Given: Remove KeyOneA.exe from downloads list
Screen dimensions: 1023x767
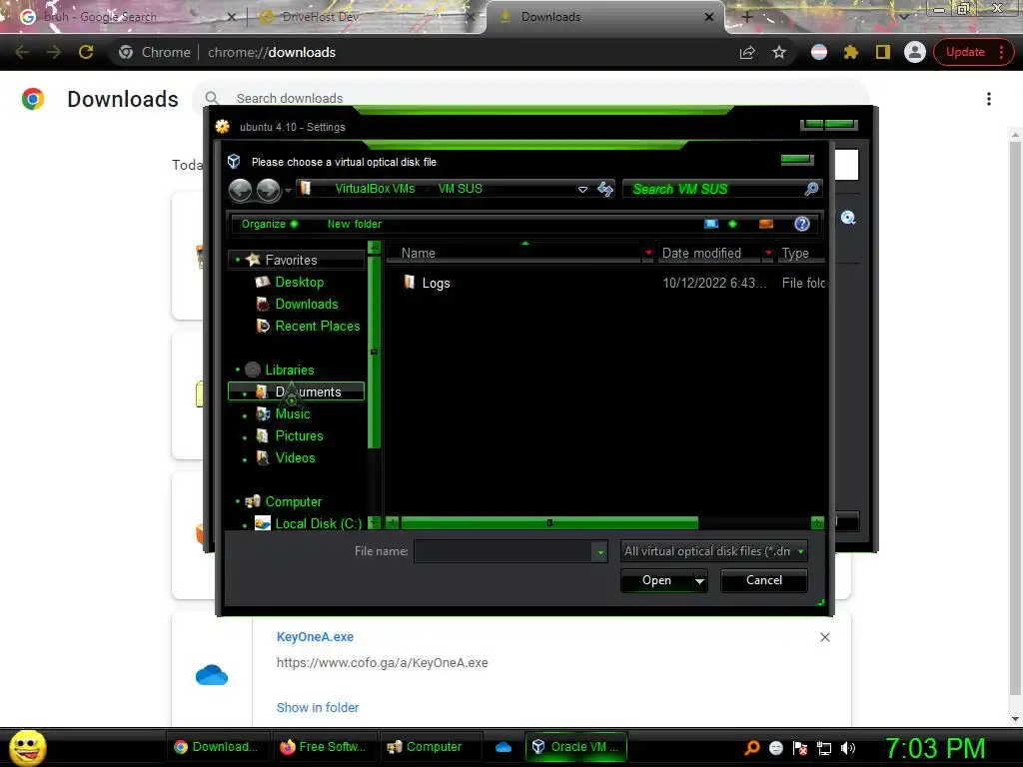Looking at the screenshot, I should click(x=824, y=637).
